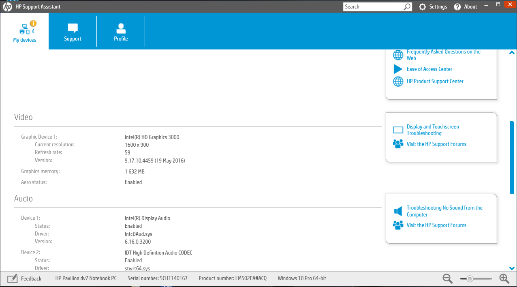517x287 pixels.
Task: Click the play arrow icon beside Ease of Access
Action: pyautogui.click(x=398, y=69)
